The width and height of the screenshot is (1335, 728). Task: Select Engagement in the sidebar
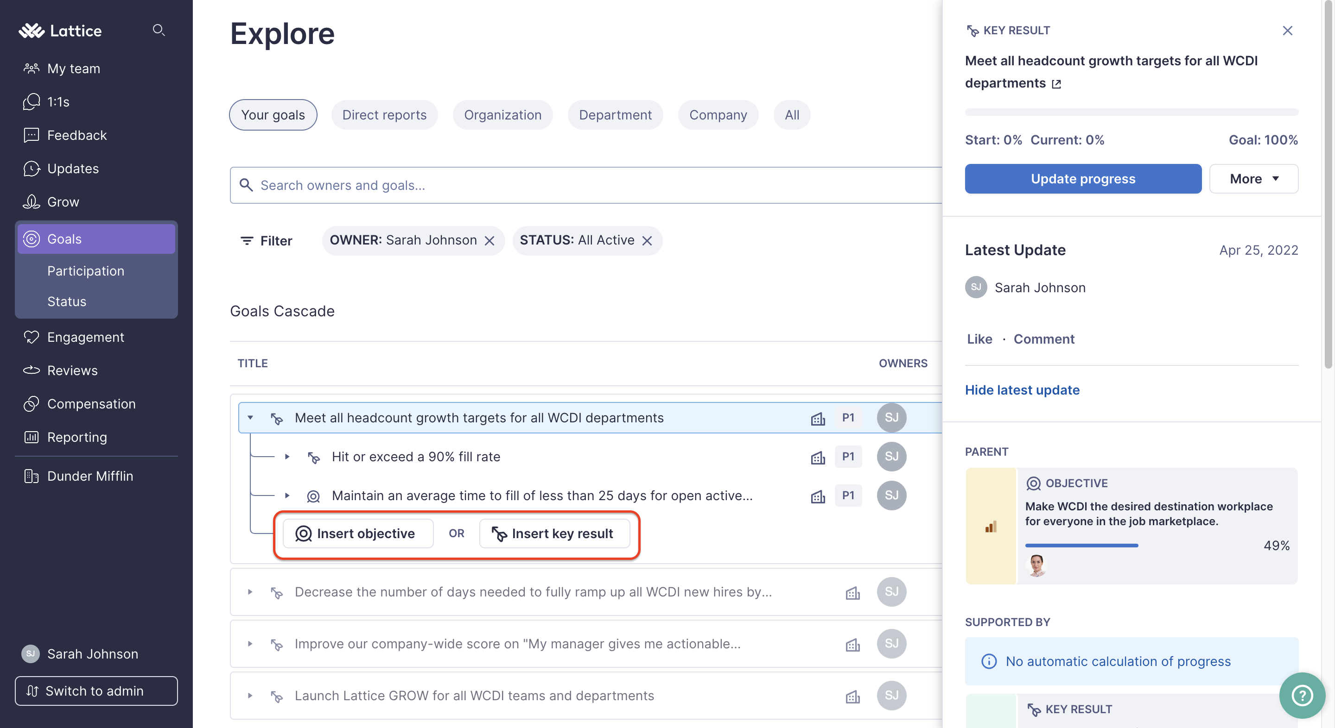85,337
